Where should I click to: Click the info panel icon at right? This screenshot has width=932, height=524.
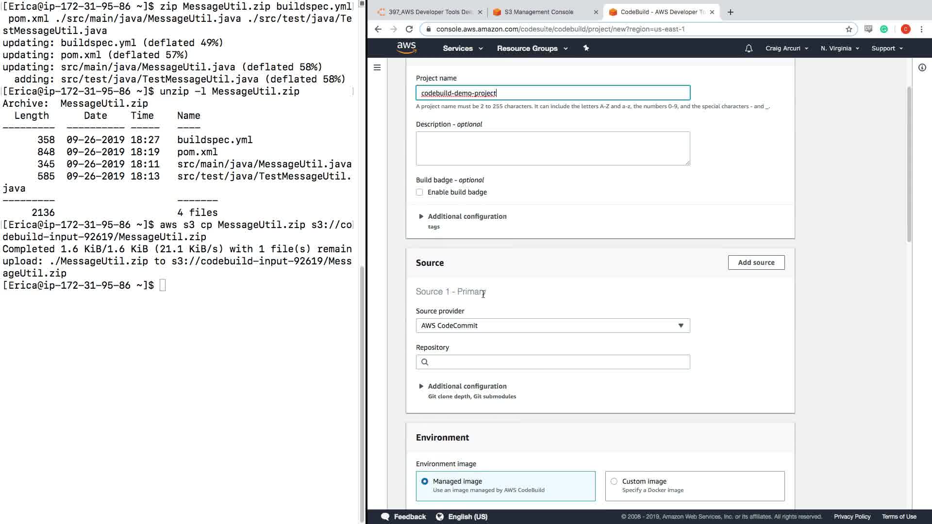pyautogui.click(x=922, y=67)
